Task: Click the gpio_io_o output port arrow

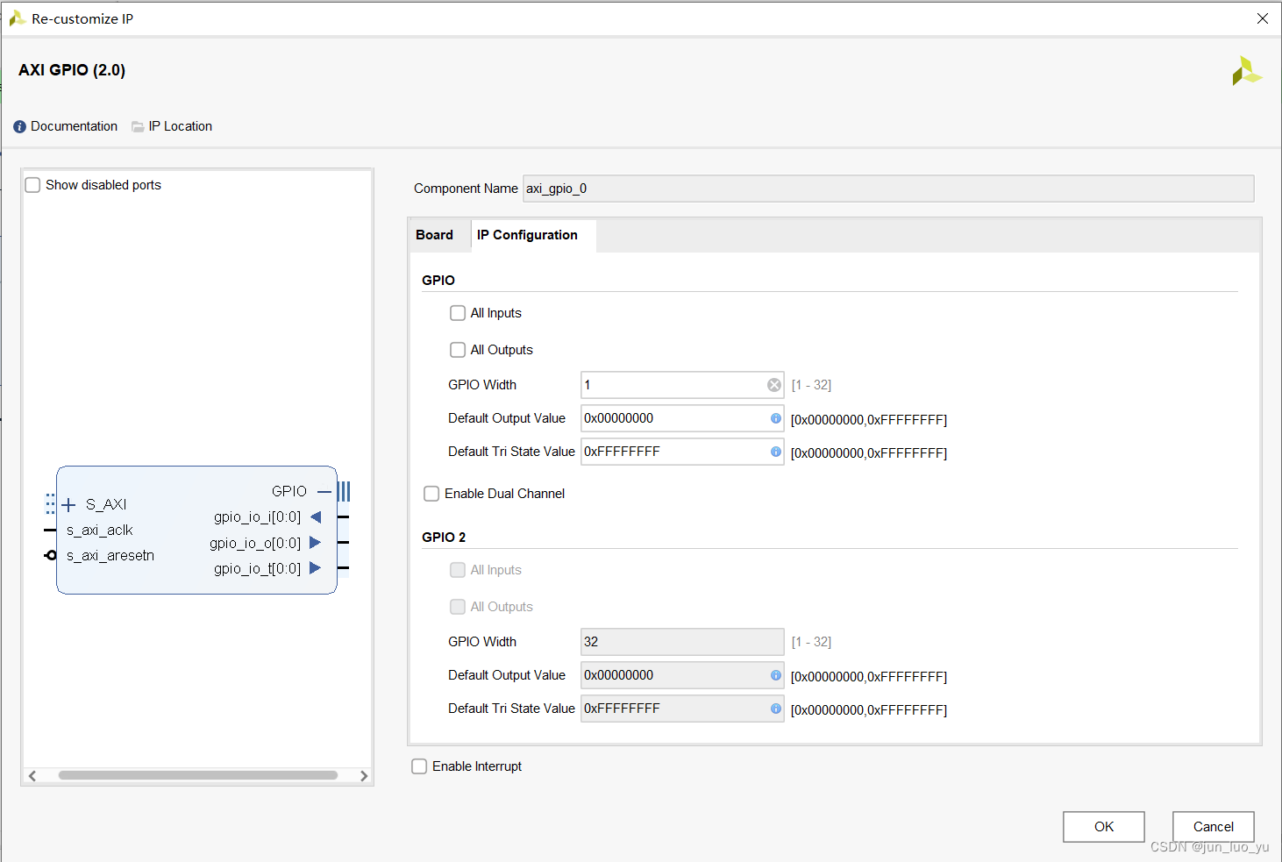Action: pyautogui.click(x=316, y=543)
